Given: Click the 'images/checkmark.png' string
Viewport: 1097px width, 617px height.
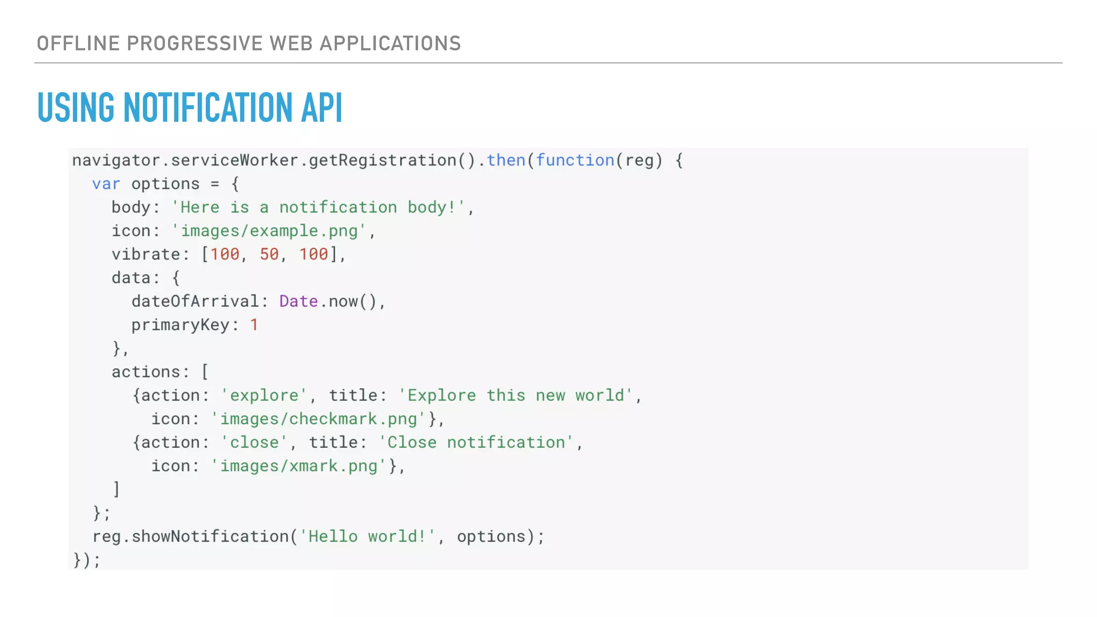Looking at the screenshot, I should point(318,419).
